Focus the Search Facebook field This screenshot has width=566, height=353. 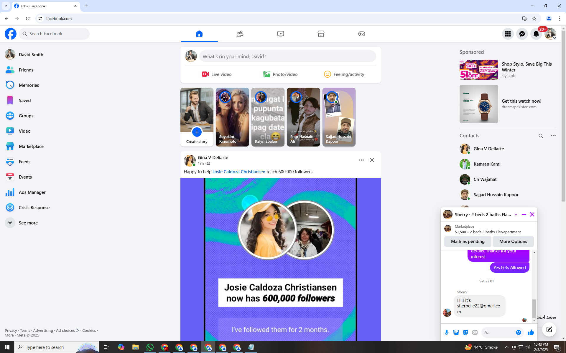click(x=54, y=34)
